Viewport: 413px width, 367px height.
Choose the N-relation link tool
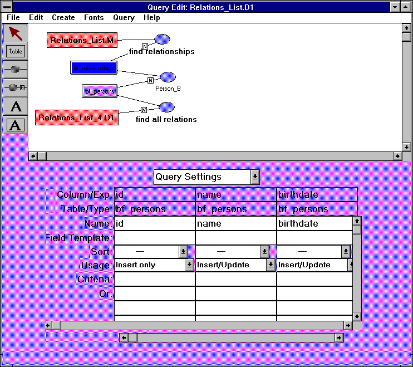pyautogui.click(x=16, y=87)
